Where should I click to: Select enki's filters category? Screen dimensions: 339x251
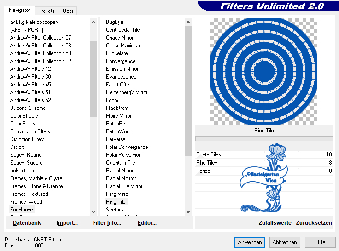tap(23, 170)
